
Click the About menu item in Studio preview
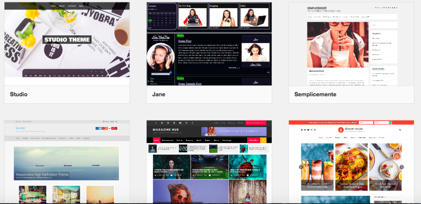point(62,7)
